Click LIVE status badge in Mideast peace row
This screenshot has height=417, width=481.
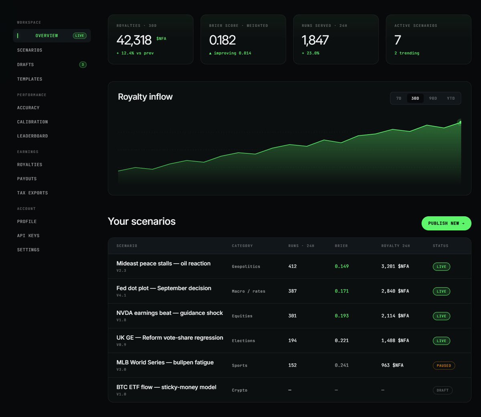coord(441,267)
